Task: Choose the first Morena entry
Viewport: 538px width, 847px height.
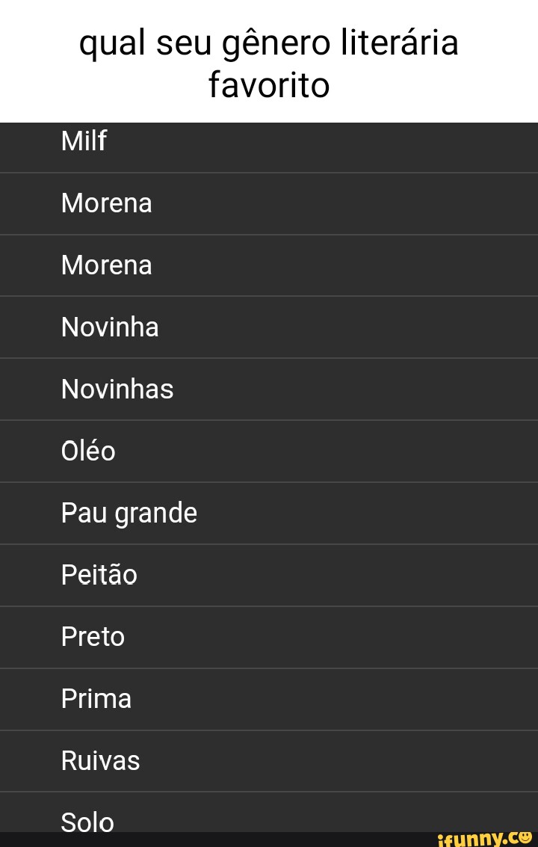Action: point(269,203)
